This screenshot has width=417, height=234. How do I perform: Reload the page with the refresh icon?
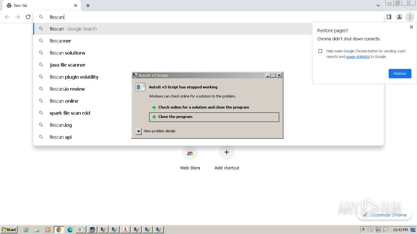point(28,17)
